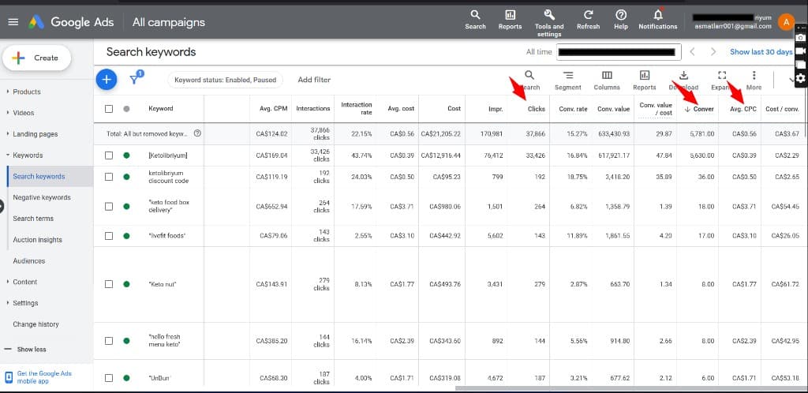This screenshot has height=393, width=808.
Task: Sort by the Conversions column header
Action: click(699, 109)
